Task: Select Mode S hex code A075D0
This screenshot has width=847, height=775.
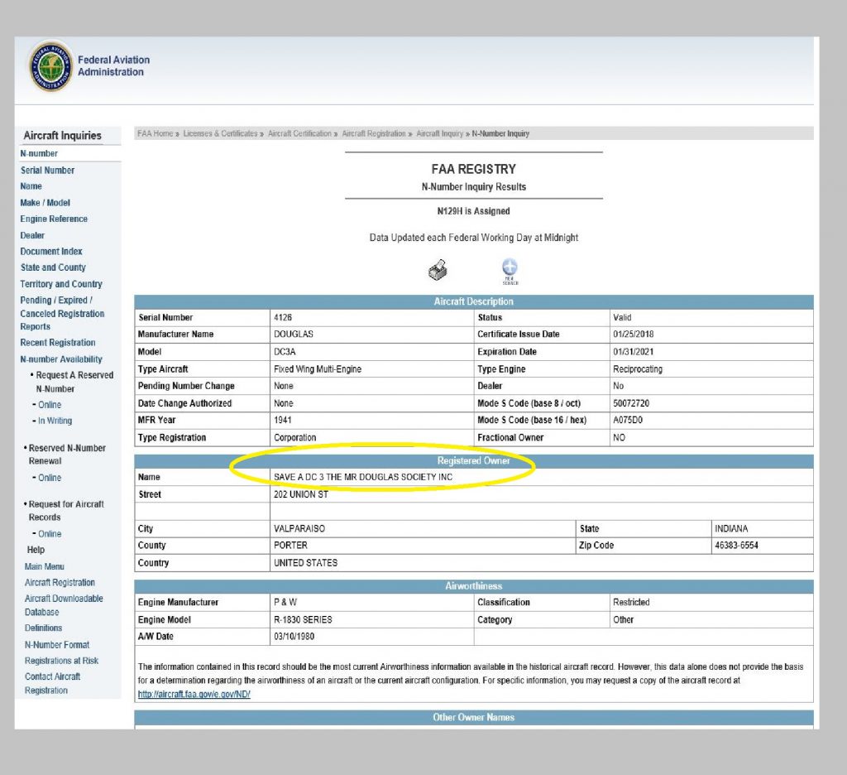Action: click(628, 421)
